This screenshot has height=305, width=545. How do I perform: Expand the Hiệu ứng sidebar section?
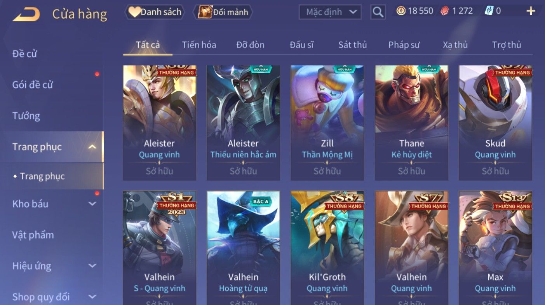click(x=92, y=266)
